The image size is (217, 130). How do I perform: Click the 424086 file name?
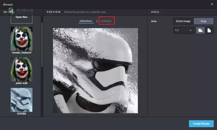coord(21,114)
